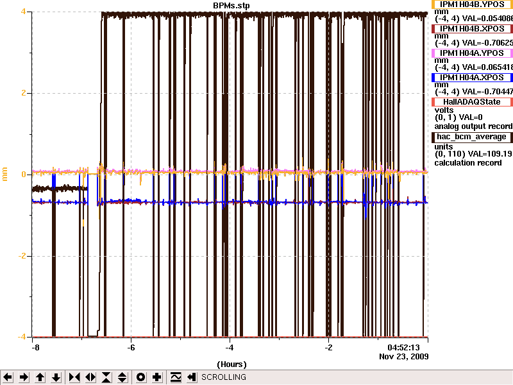Pan the plot up with the up arrow

pos(40,377)
